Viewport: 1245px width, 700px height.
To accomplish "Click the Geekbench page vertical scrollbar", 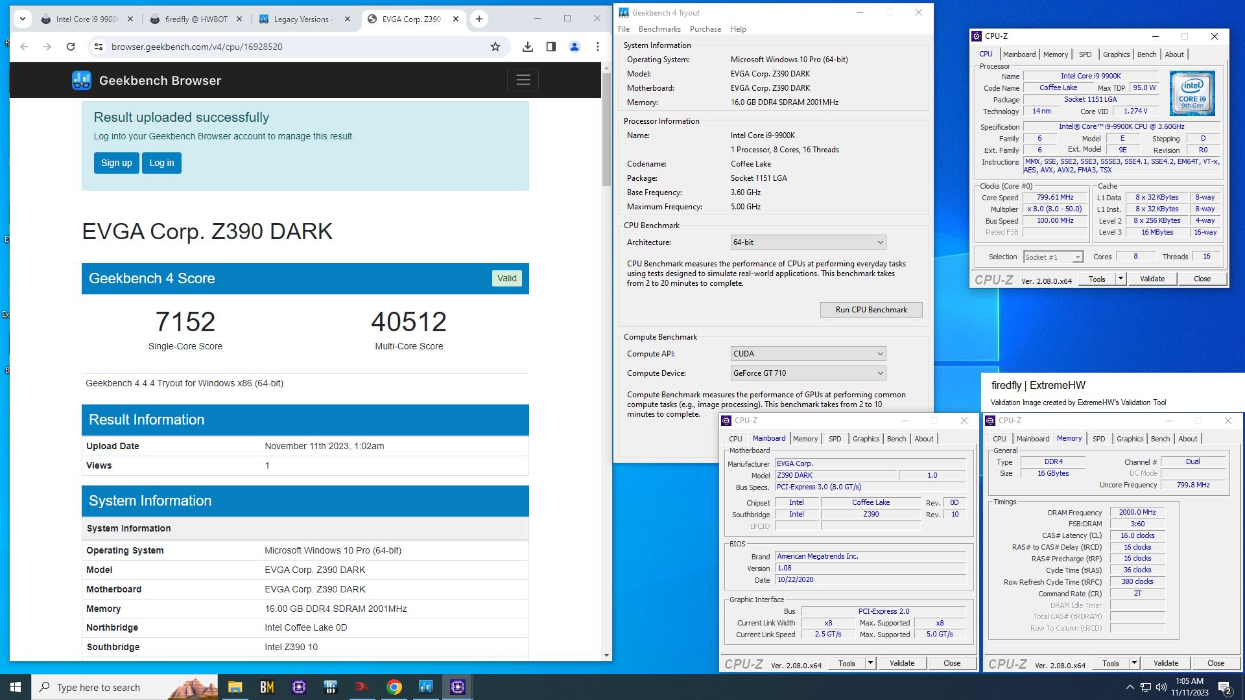I will (x=606, y=130).
